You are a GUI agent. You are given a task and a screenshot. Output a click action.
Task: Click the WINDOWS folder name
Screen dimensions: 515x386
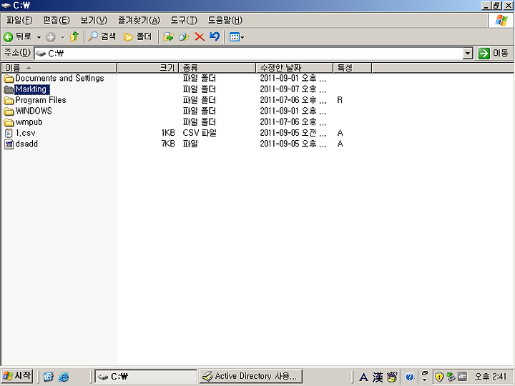click(x=34, y=111)
